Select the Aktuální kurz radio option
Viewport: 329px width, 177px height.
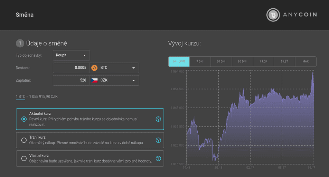coord(24,119)
